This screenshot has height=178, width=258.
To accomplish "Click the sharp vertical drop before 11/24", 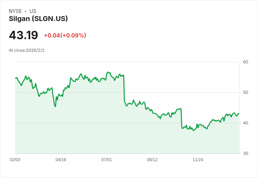I will [x=181, y=118].
